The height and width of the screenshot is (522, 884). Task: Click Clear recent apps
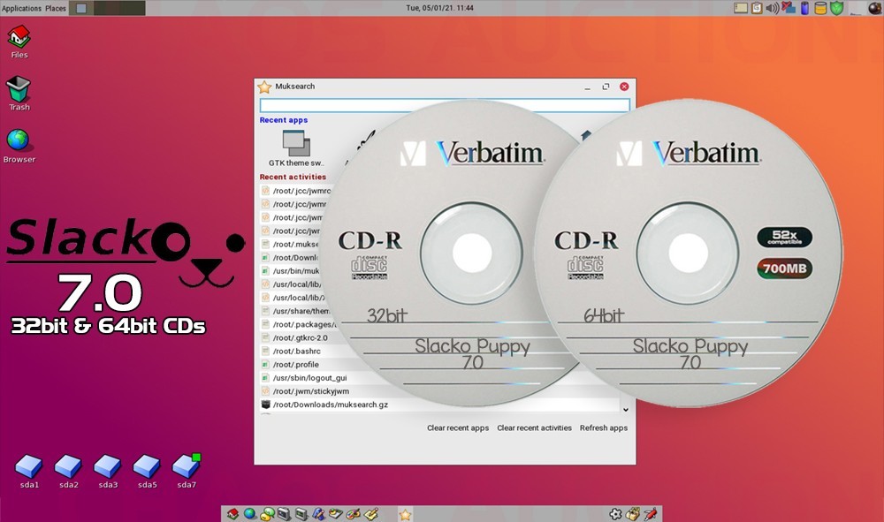pos(458,428)
